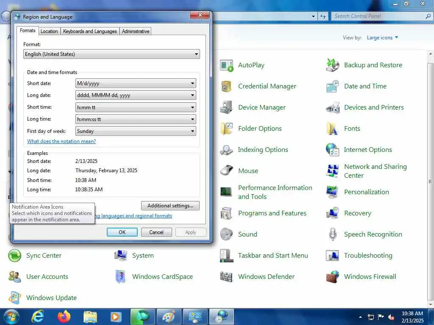Open Folder Options icon
434x325 pixels.
226,129
